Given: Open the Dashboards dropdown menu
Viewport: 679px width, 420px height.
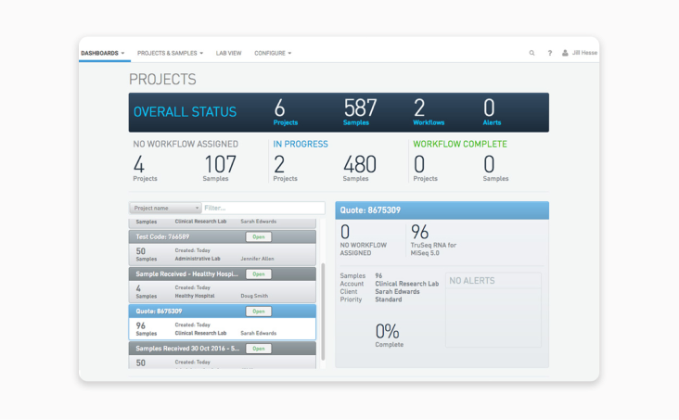Looking at the screenshot, I should coord(102,53).
